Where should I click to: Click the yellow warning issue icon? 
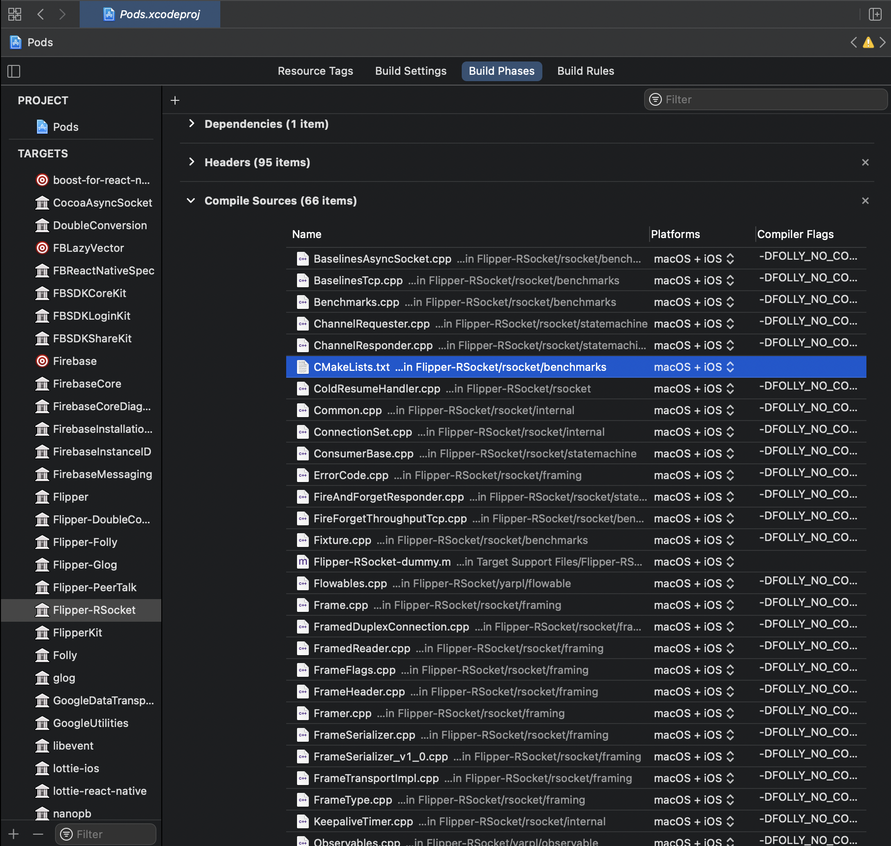coord(868,43)
